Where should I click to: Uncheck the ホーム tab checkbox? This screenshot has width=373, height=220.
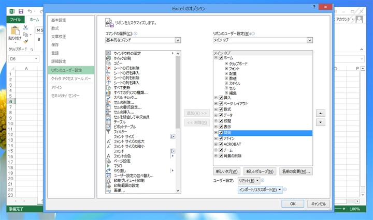221,58
